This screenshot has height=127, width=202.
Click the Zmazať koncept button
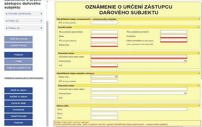click(x=19, y=45)
